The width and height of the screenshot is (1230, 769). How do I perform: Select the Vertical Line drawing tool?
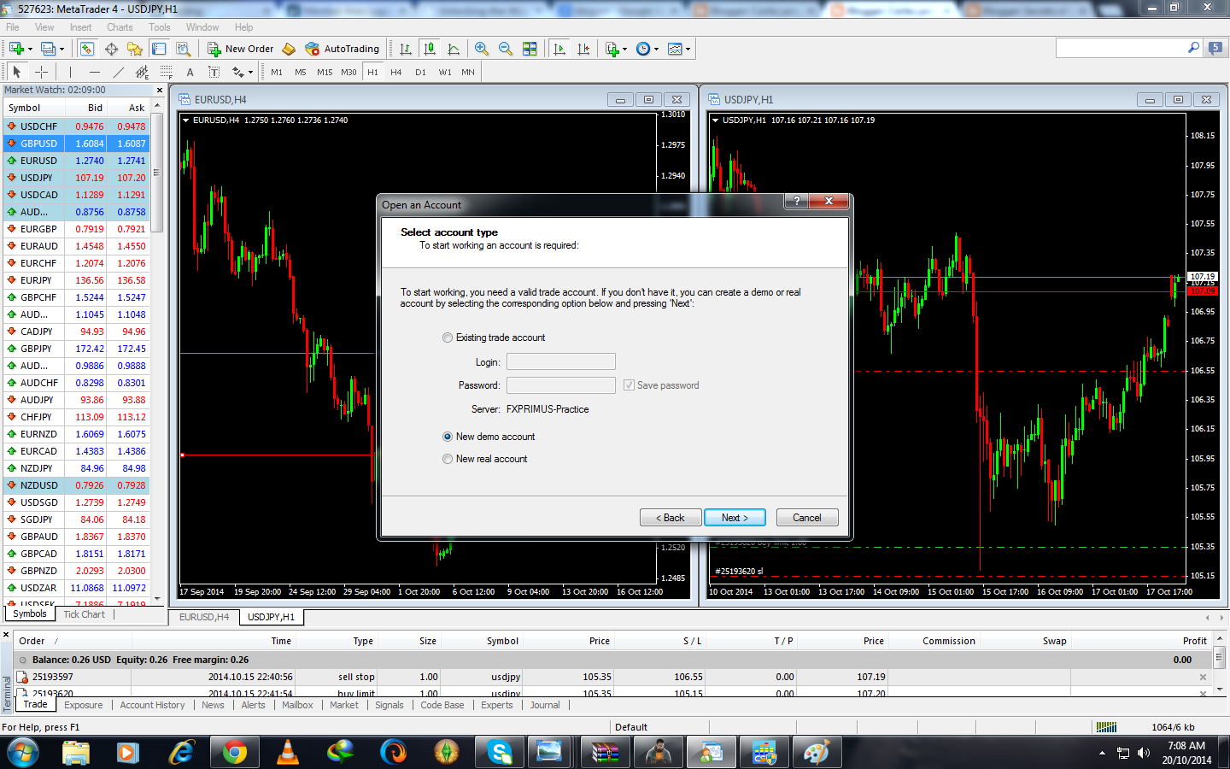coord(70,72)
